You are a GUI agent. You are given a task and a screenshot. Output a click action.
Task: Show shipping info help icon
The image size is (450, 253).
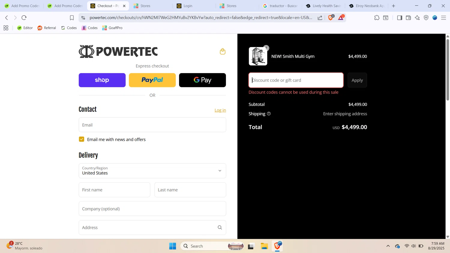click(269, 114)
